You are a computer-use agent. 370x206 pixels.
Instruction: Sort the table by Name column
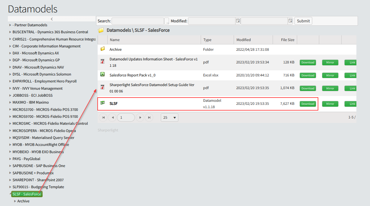[115, 40]
